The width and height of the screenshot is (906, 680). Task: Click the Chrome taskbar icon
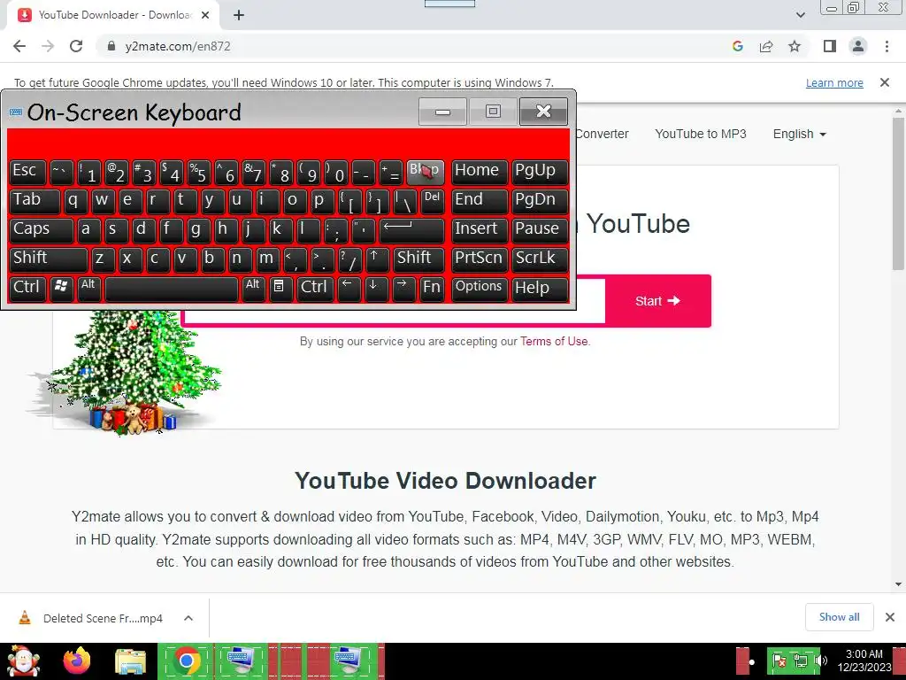(x=186, y=661)
